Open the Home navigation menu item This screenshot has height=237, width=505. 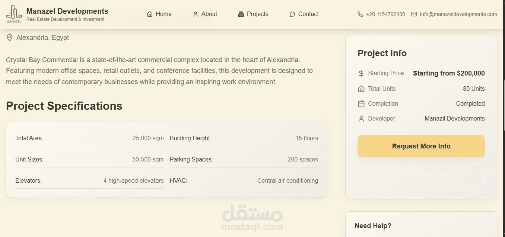(x=163, y=14)
